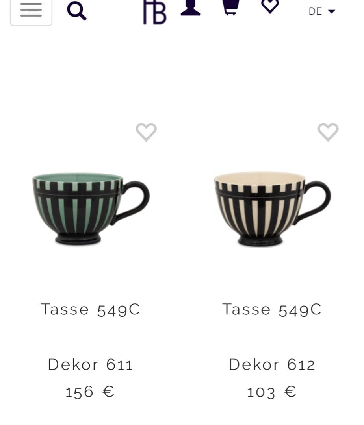Open the wishlist heart in header
Screen dimensions: 364x425
(x=270, y=7)
